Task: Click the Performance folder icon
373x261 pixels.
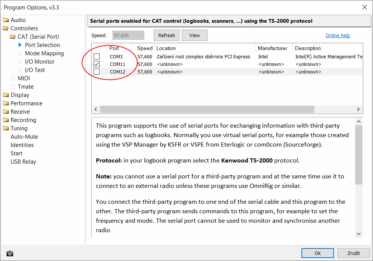Action: click(6, 103)
